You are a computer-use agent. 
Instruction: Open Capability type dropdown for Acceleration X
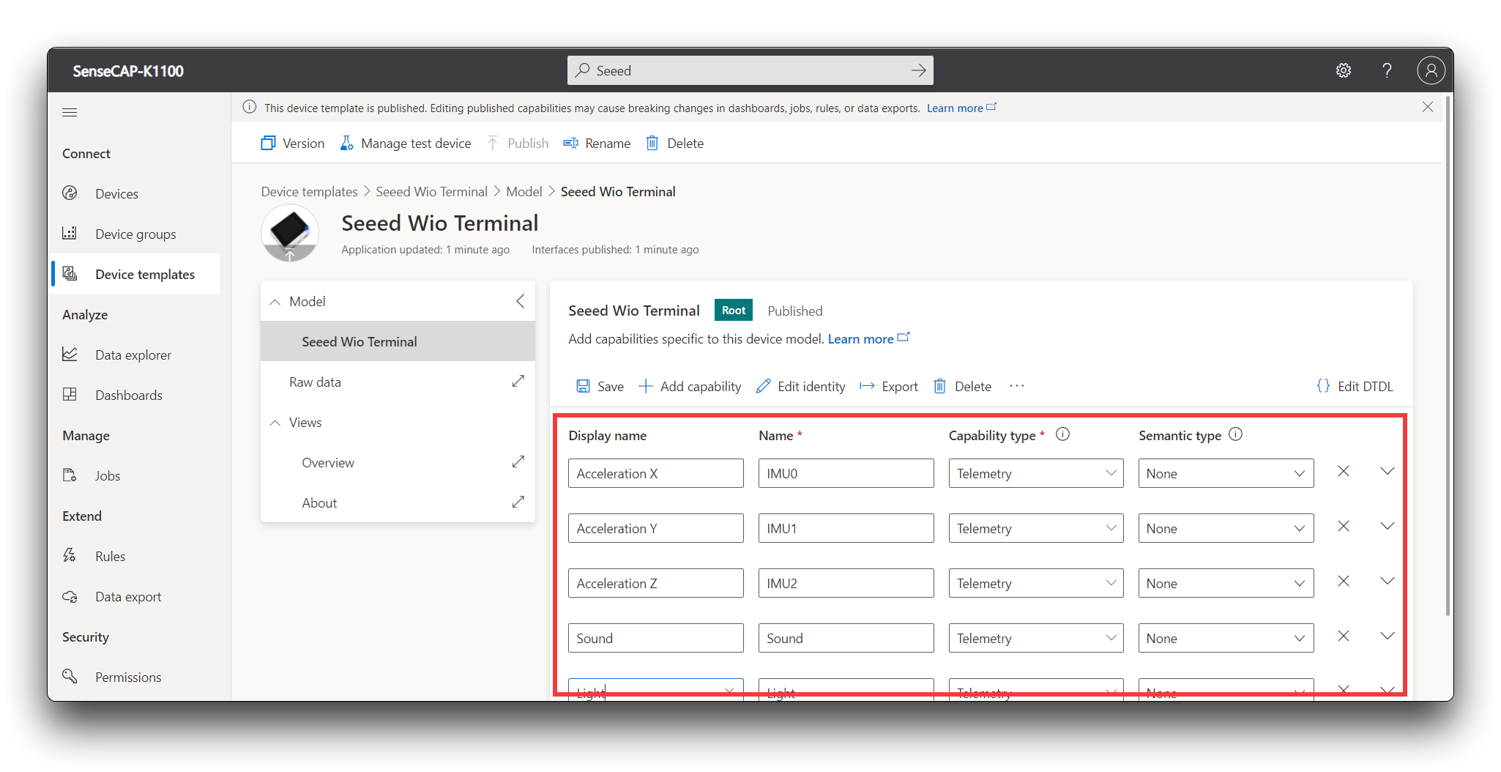(x=1036, y=473)
